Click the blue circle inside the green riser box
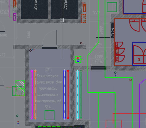This screenshot has height=128, width=146. (78, 61)
